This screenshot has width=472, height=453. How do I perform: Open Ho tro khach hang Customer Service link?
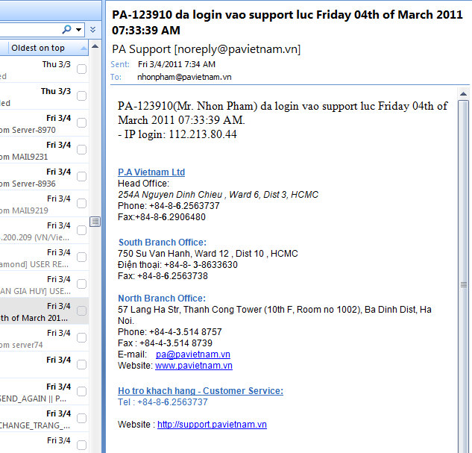[x=201, y=390]
